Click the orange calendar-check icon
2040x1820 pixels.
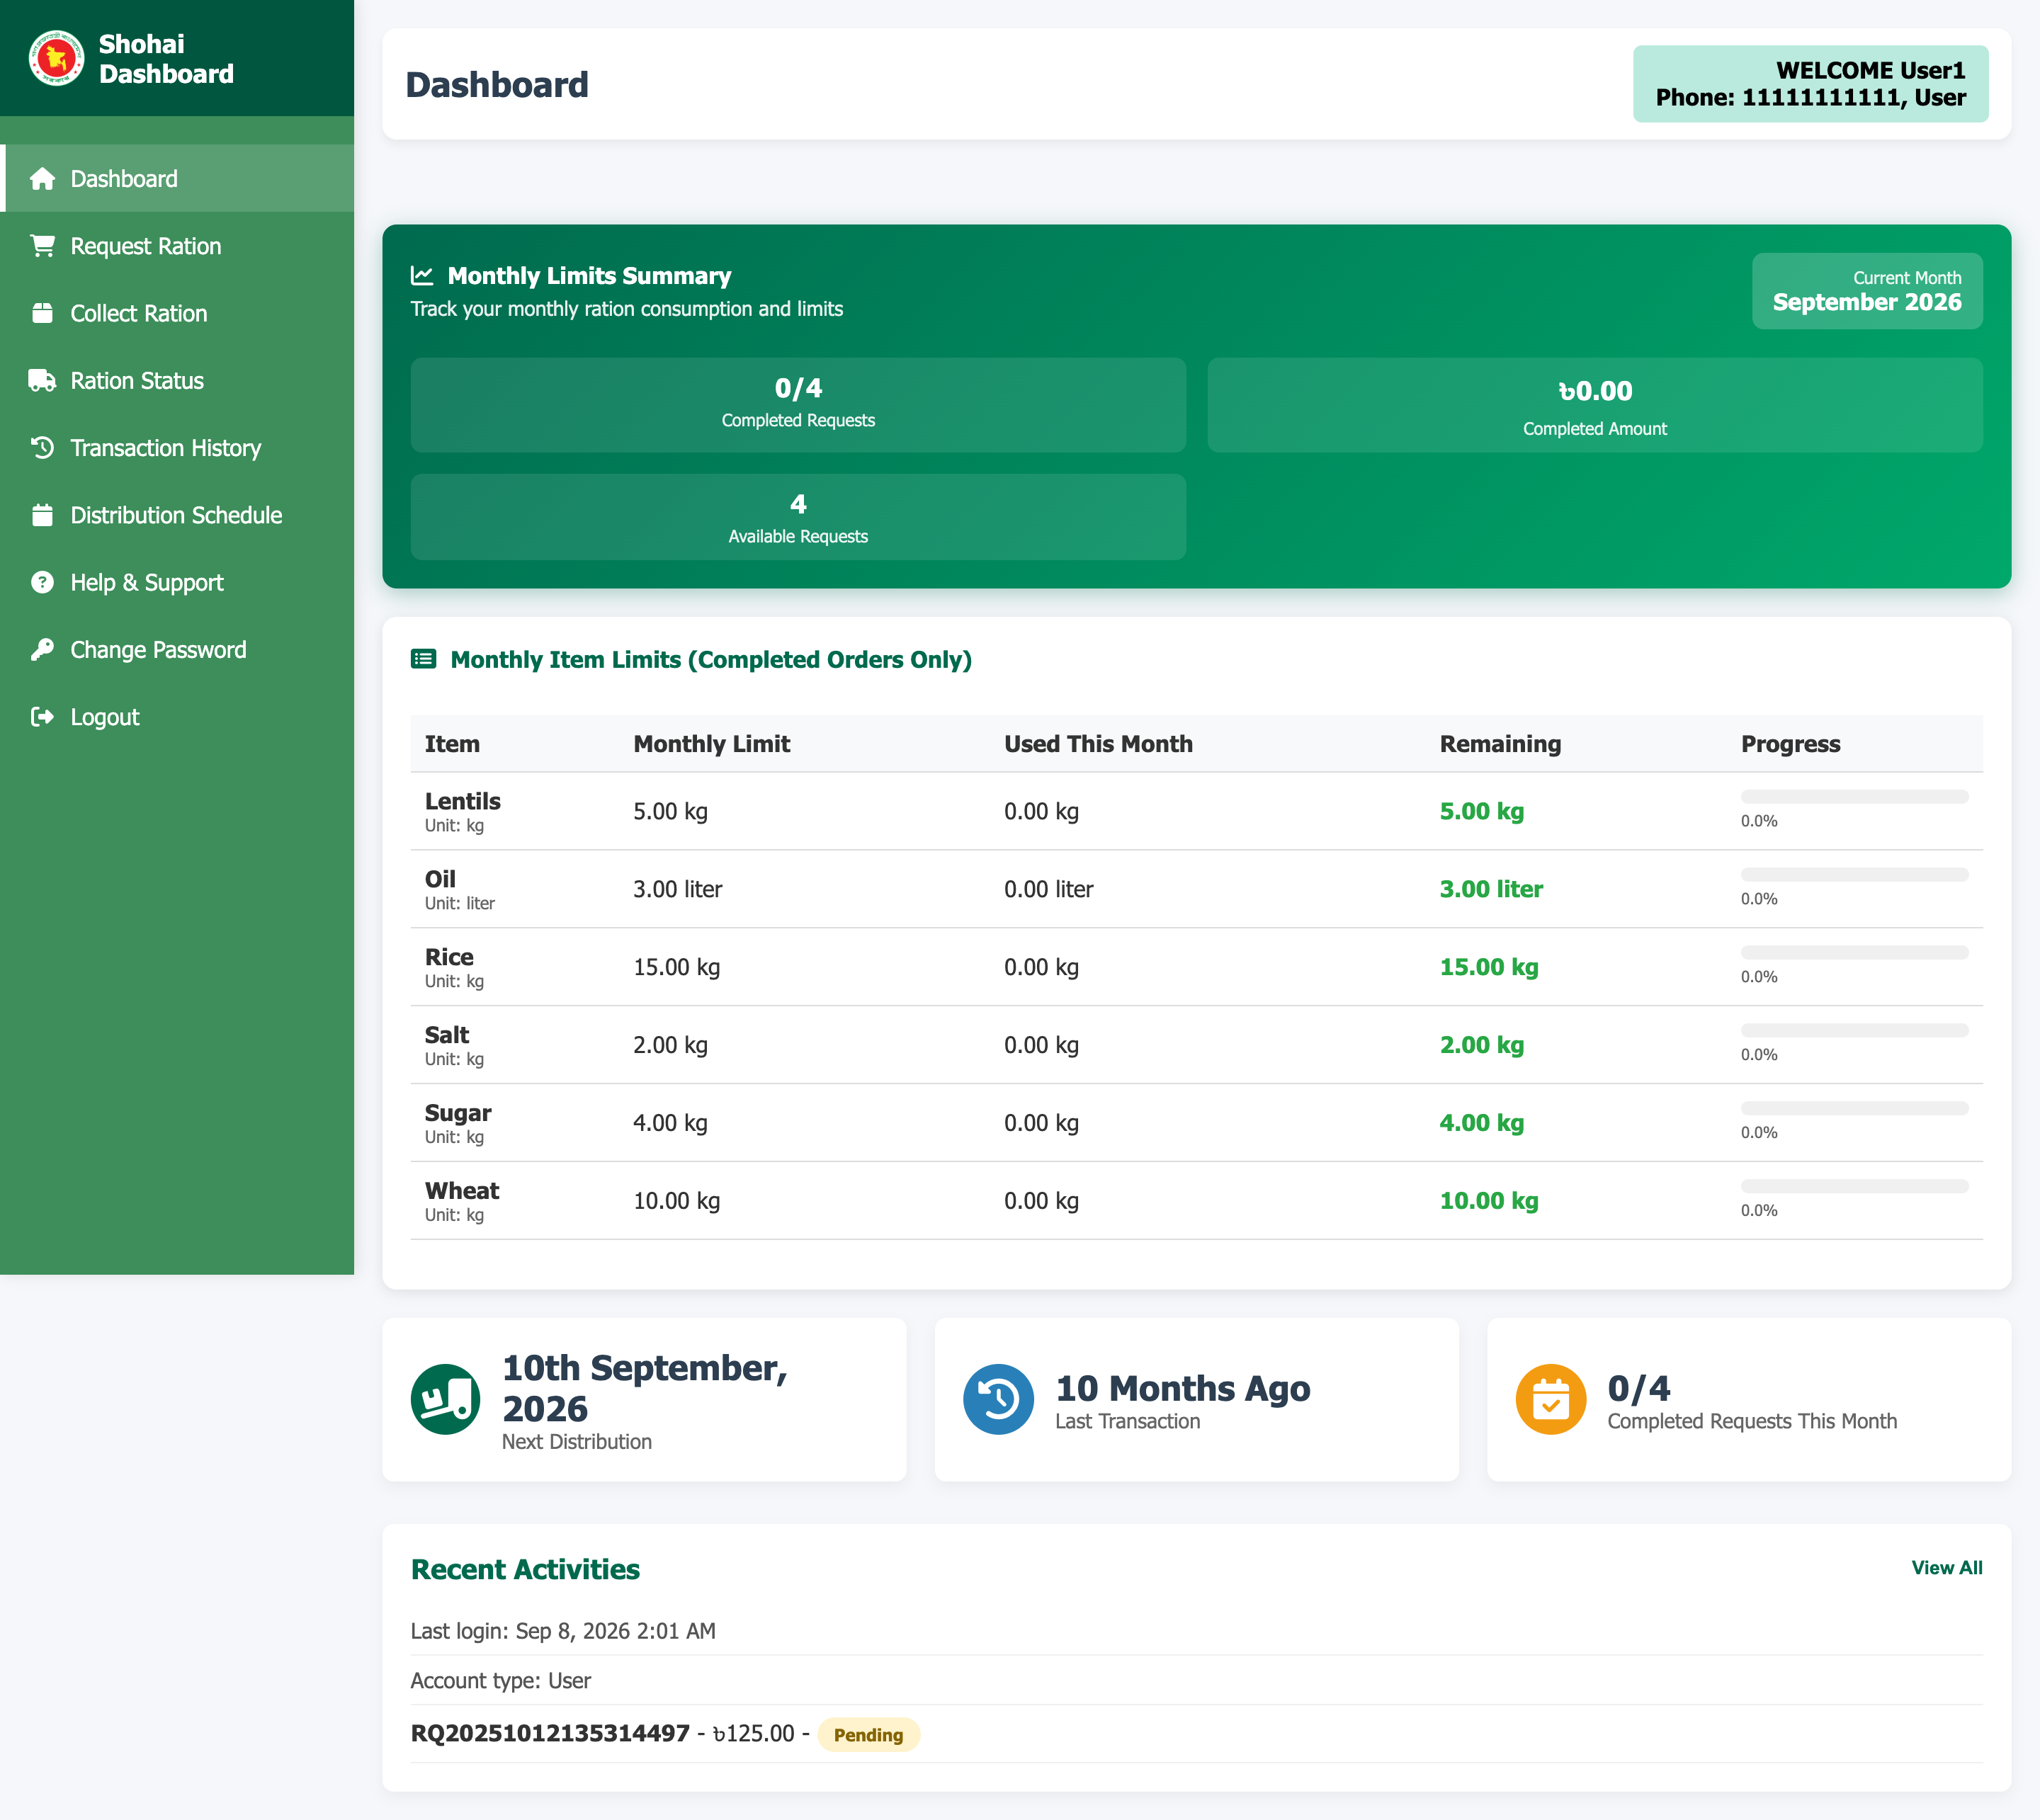point(1550,1399)
